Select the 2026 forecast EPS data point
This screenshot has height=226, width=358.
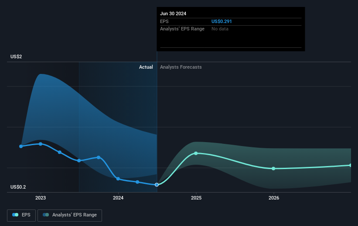273,169
